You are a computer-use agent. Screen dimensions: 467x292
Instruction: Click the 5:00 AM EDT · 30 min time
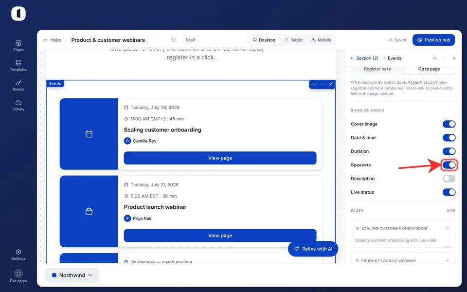click(154, 196)
